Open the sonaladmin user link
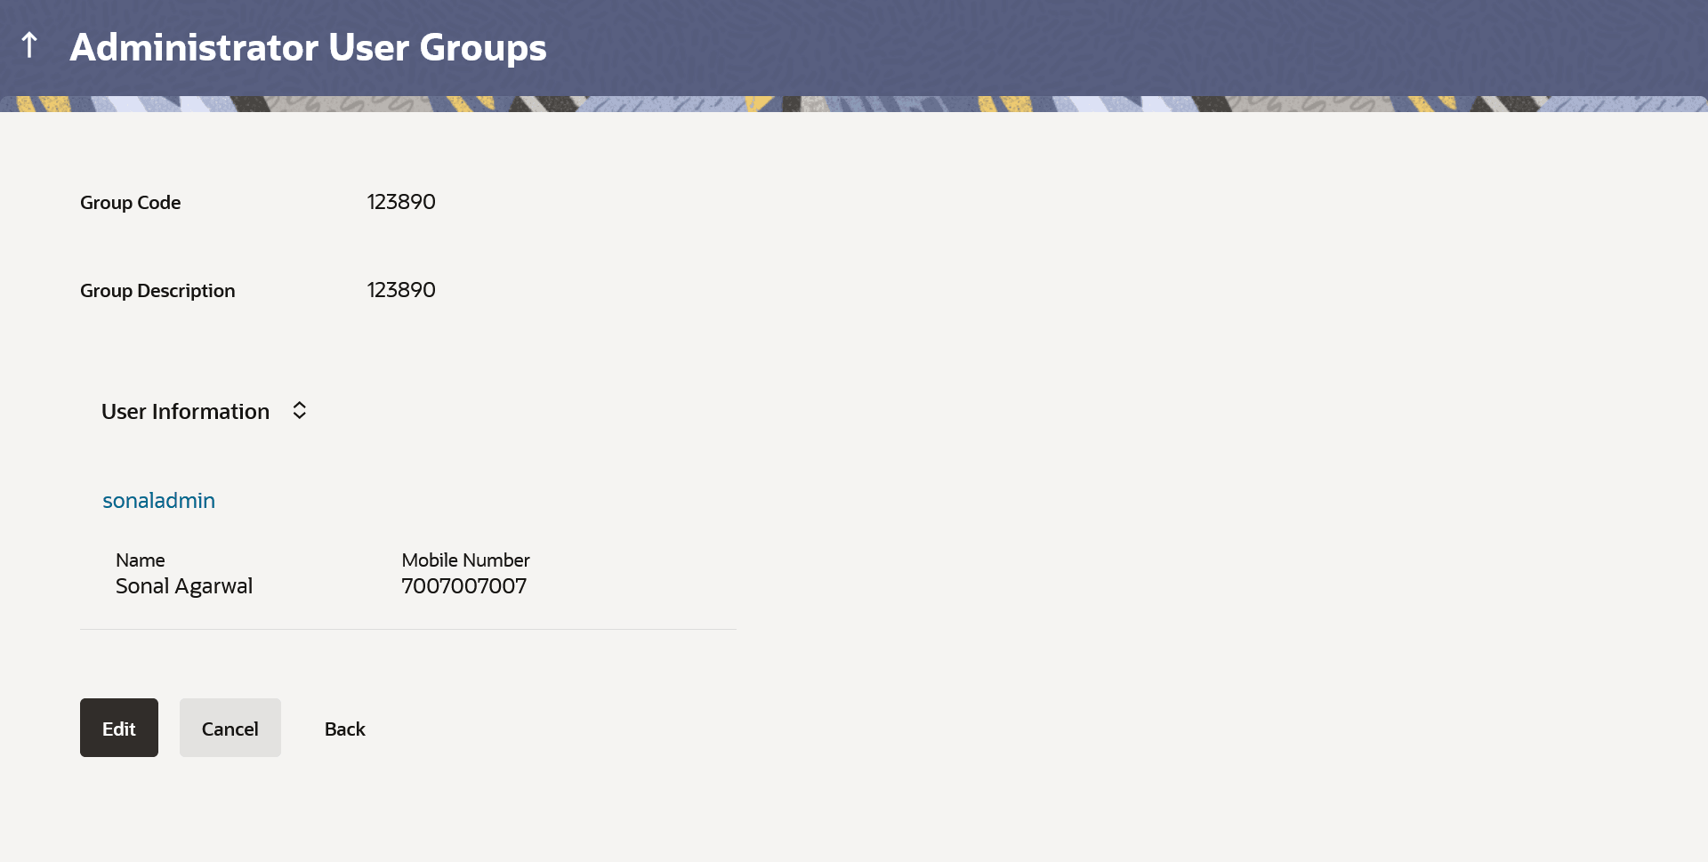Viewport: 1708px width, 862px height. pyautogui.click(x=158, y=501)
